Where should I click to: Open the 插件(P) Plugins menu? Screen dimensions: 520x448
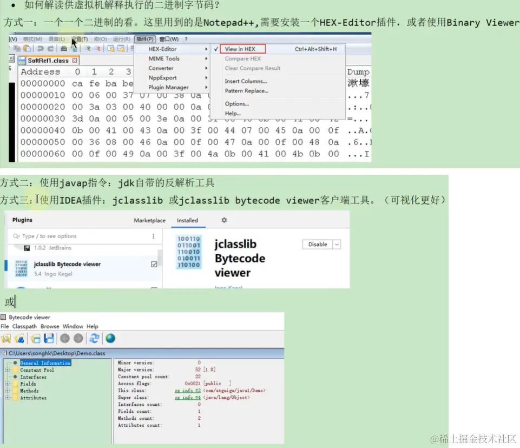coord(145,39)
